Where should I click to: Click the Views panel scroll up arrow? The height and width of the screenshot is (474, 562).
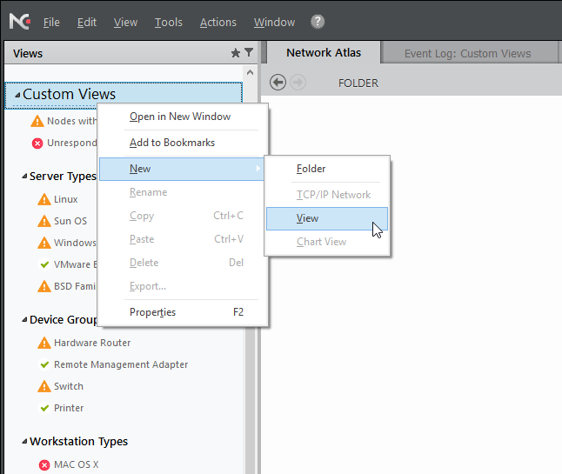point(251,74)
